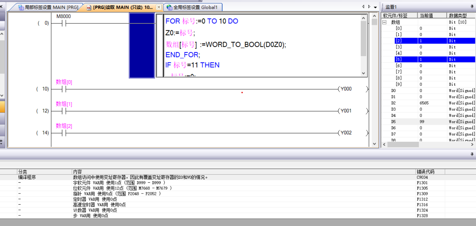This screenshot has width=476, height=226.
Task: Open the document tab list dropdown
Action: [x=375, y=7]
